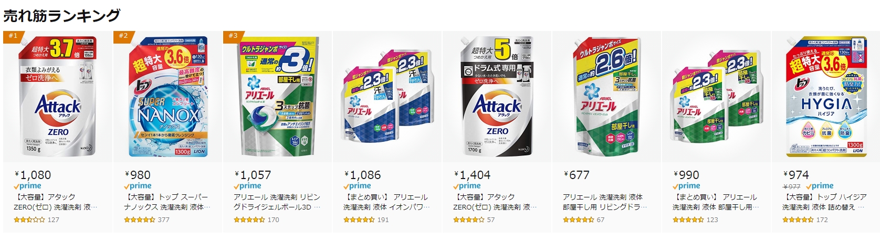Screen dimensions: 880x241
Task: Click the #2 ranking badge
Action: [x=122, y=36]
